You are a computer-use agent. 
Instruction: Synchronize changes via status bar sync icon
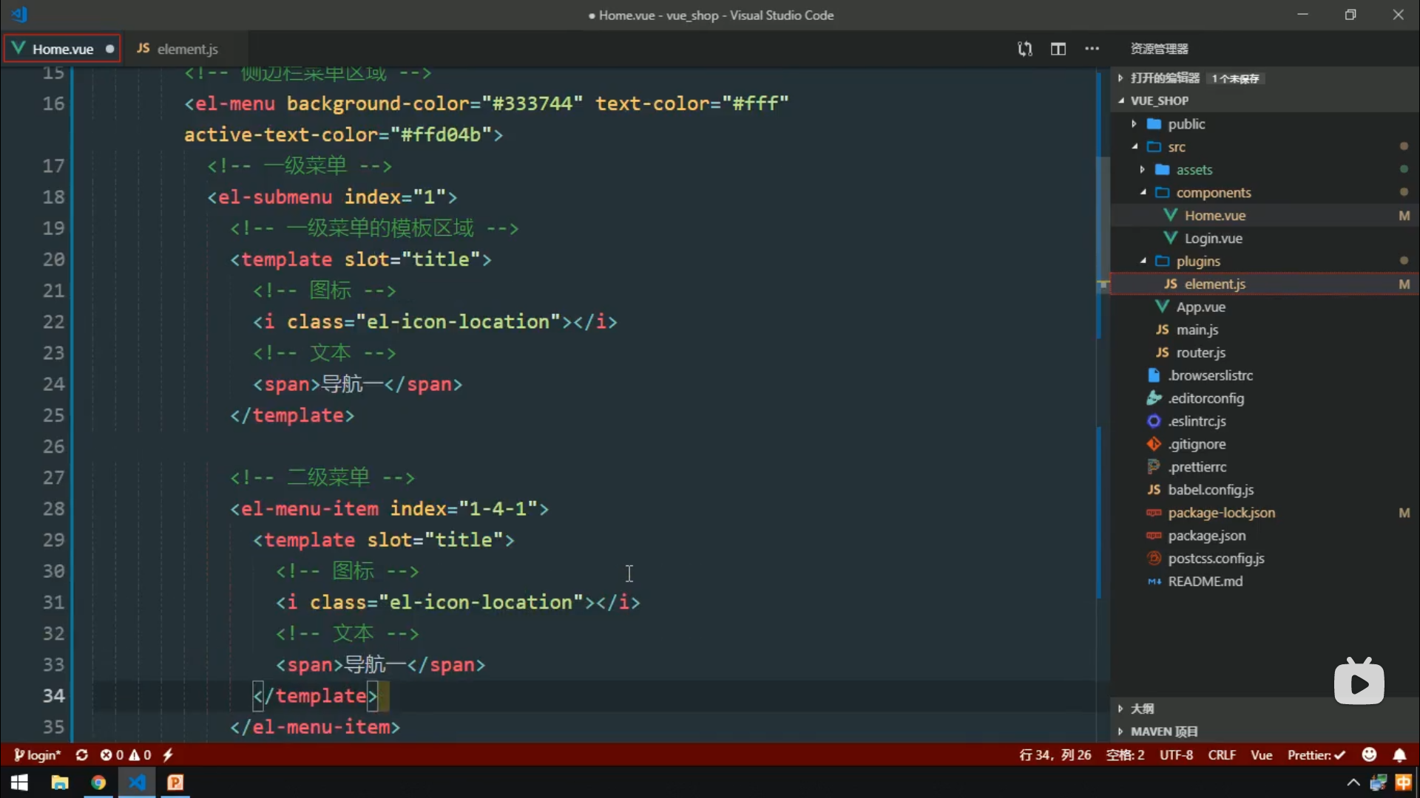coord(81,755)
